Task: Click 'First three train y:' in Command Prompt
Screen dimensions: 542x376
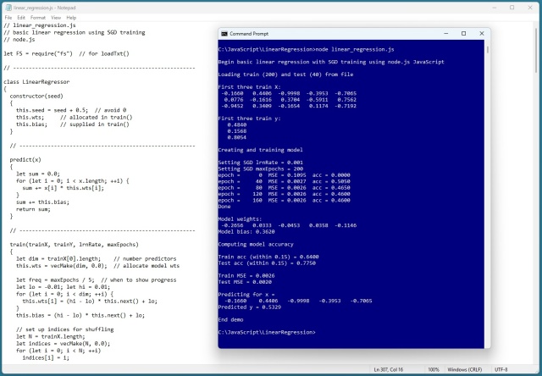Action: click(249, 119)
